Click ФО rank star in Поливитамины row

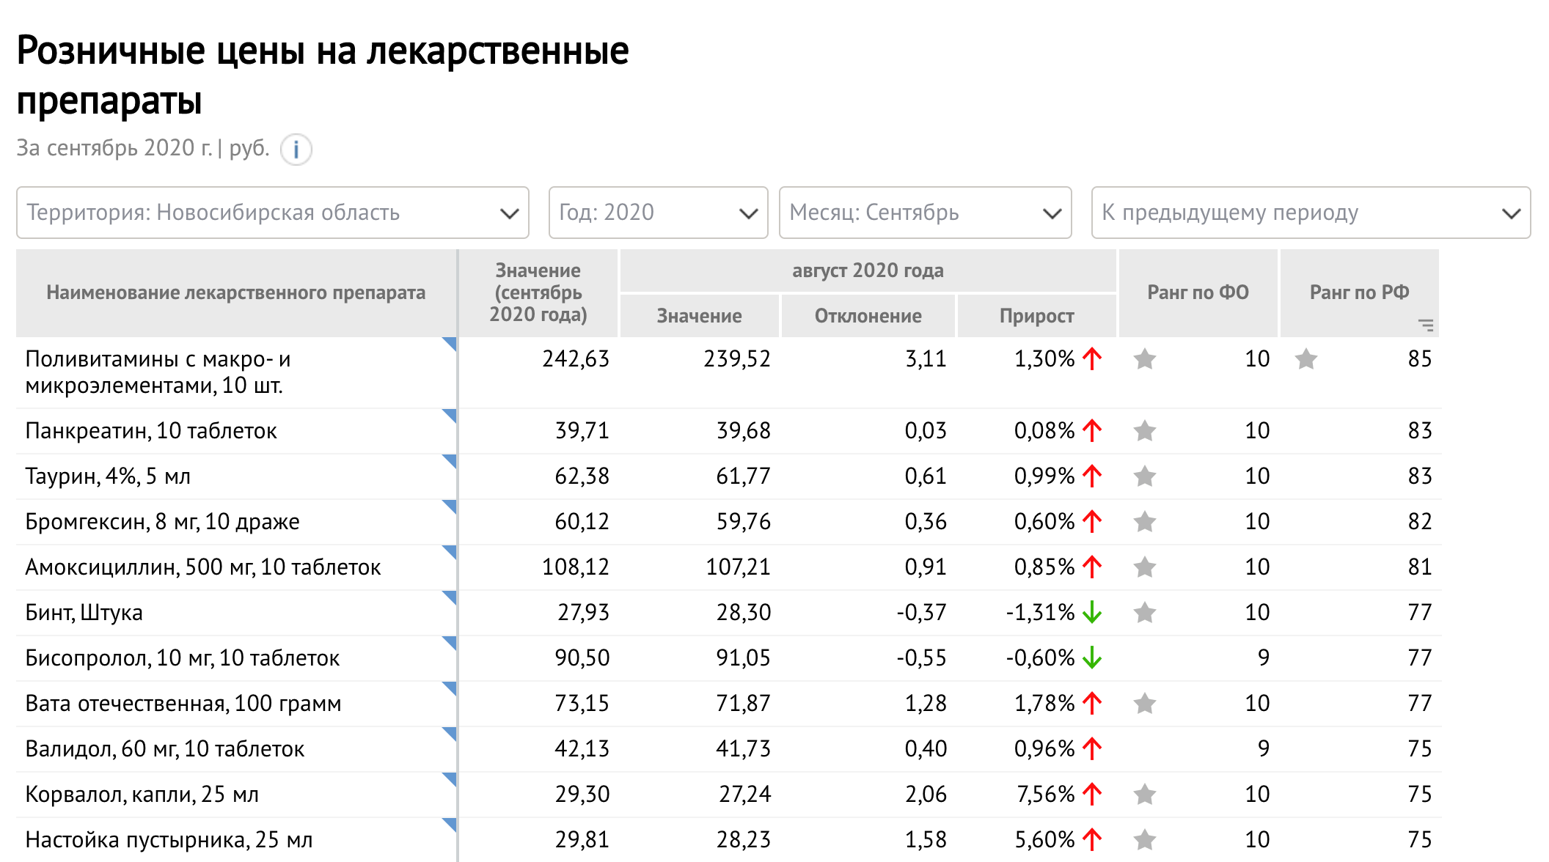(1145, 359)
